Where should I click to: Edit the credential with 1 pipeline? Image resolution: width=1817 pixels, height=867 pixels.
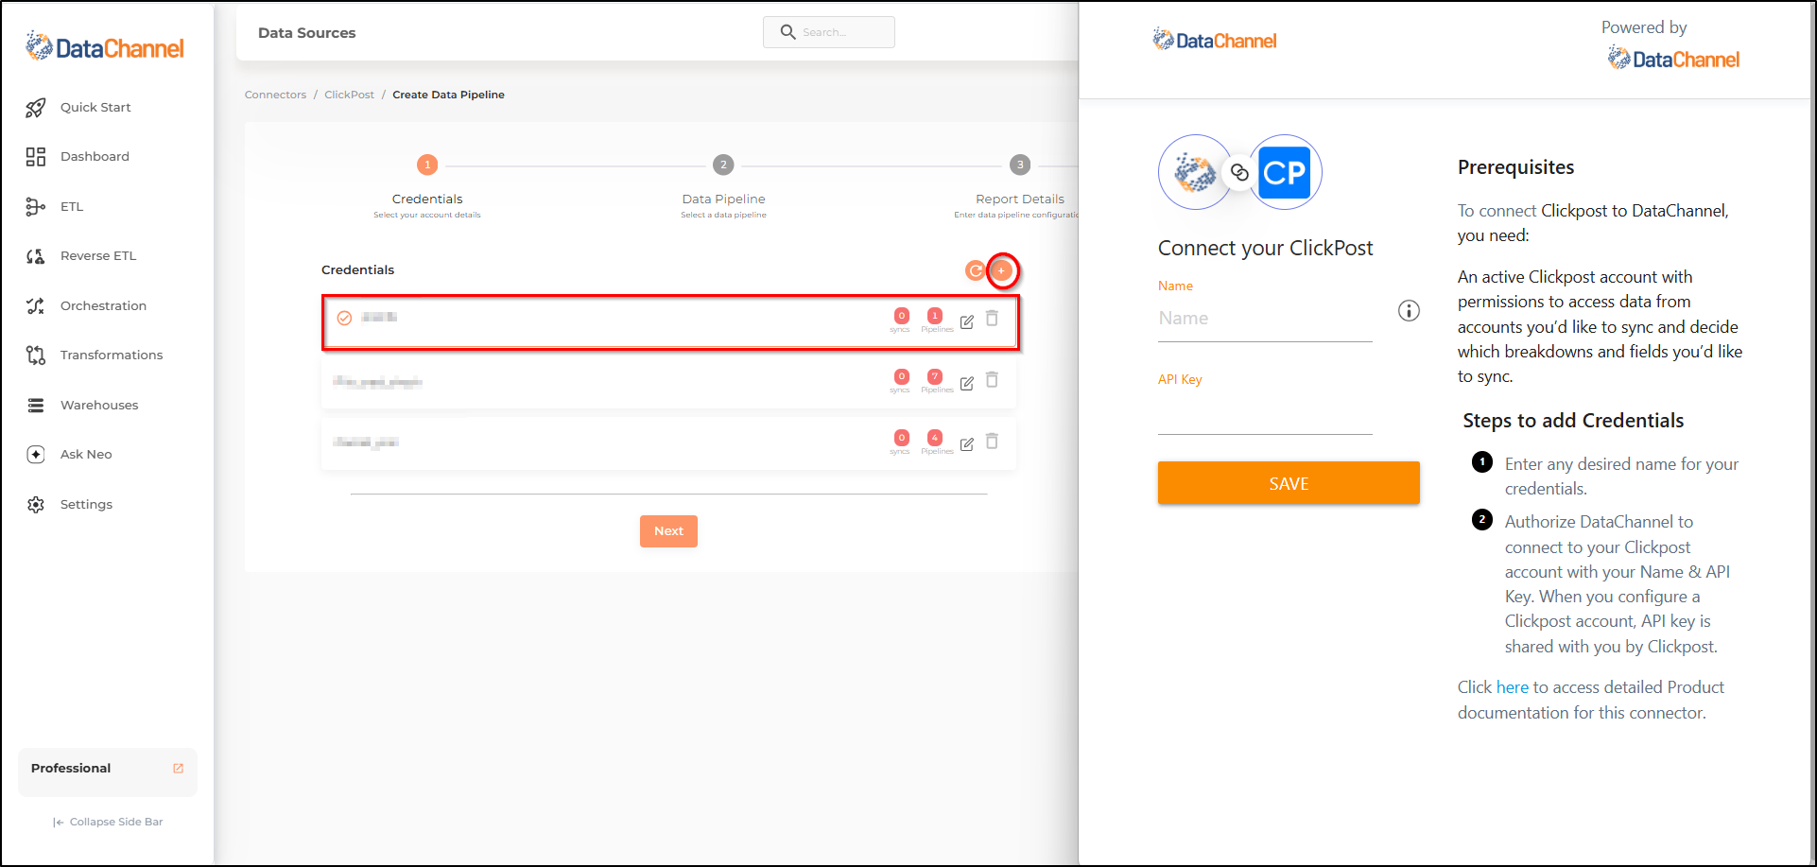pyautogui.click(x=967, y=322)
